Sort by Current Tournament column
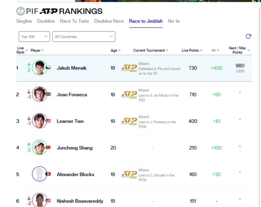Image resolution: width=261 pixels, height=207 pixels. [151, 50]
